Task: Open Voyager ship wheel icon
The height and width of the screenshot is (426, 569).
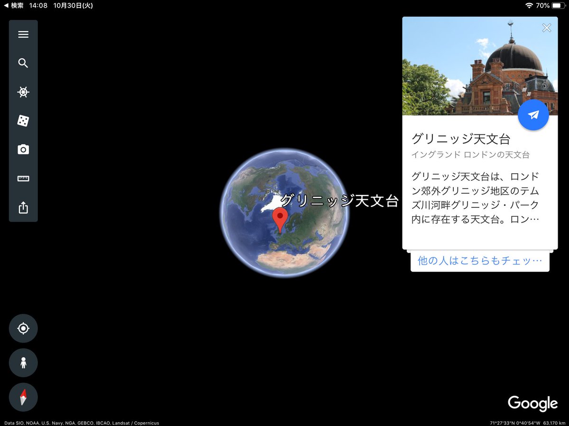Action: [x=23, y=92]
